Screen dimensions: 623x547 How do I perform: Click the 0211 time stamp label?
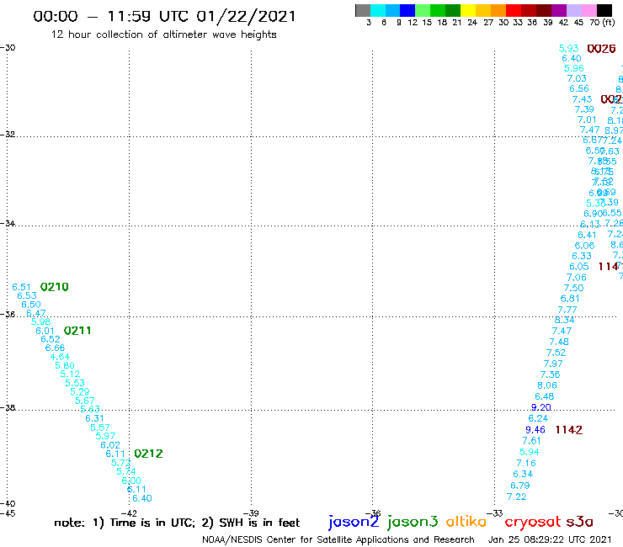(x=77, y=331)
